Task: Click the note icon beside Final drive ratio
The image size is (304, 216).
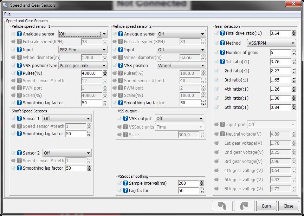Action: pos(216,33)
